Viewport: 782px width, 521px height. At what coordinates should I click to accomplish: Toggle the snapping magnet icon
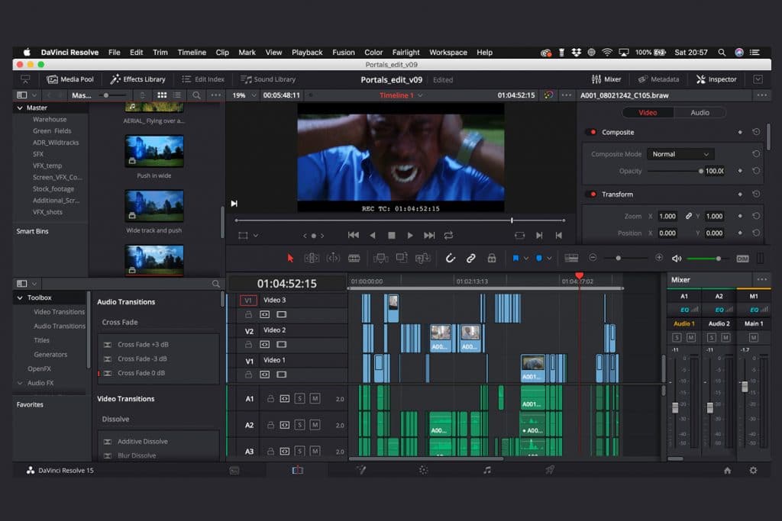point(451,259)
